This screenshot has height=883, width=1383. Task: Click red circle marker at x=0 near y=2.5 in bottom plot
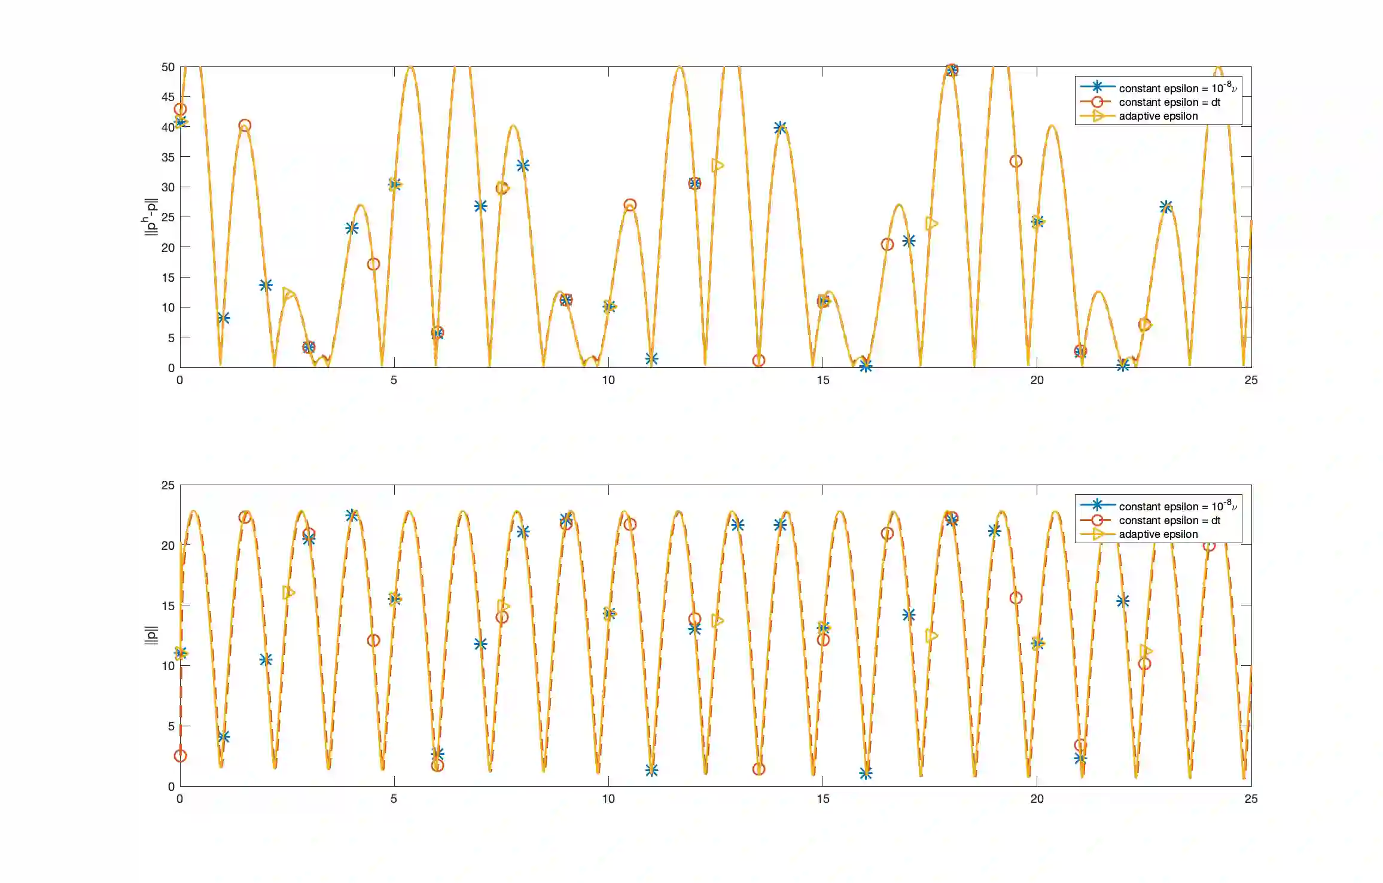click(x=180, y=756)
